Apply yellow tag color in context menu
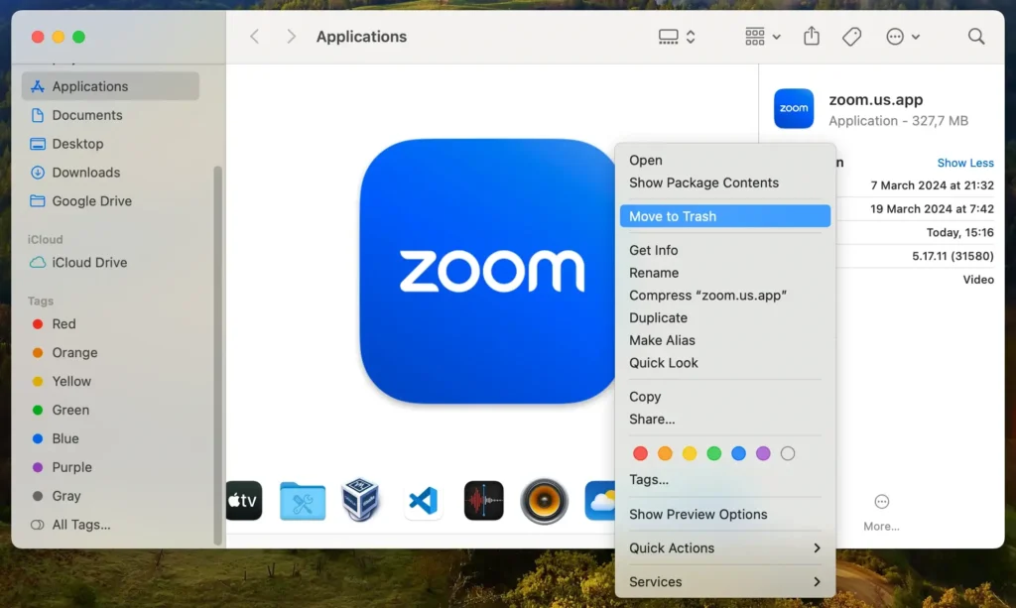The width and height of the screenshot is (1016, 608). pyautogui.click(x=690, y=454)
